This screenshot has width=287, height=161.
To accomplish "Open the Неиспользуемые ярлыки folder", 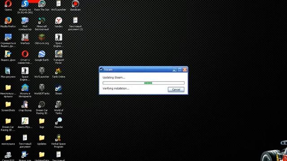I will (x=8, y=88).
